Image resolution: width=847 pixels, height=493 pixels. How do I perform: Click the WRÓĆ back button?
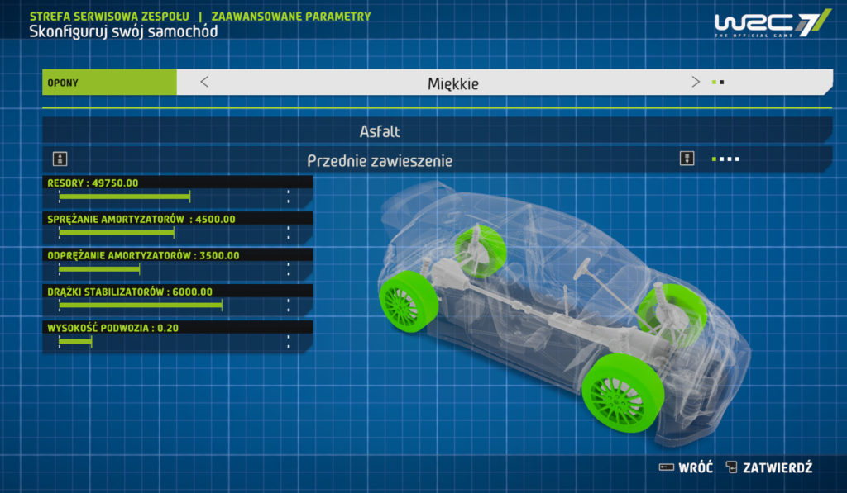[x=696, y=467]
